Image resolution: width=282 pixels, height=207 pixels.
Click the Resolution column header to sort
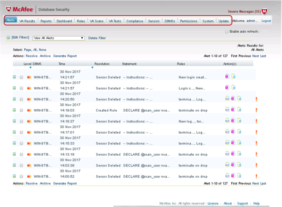pyautogui.click(x=102, y=64)
